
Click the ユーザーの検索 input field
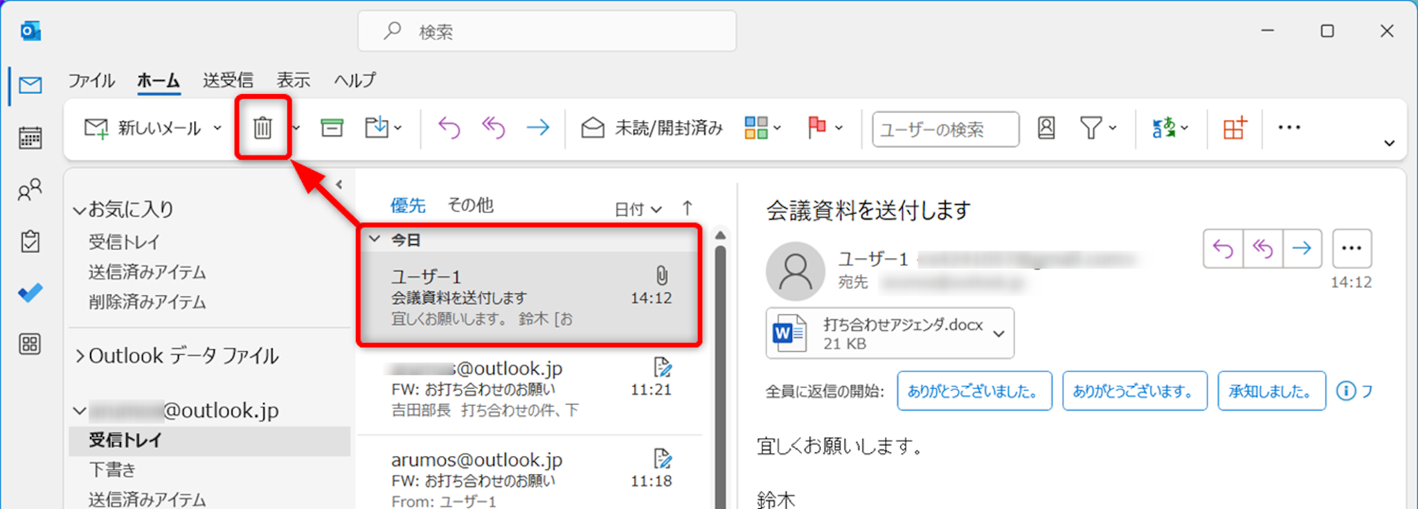coord(944,129)
